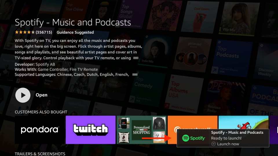278x156 pixels.
Task: Click the Spotify logo in the launch notification
Action: [x=193, y=138]
